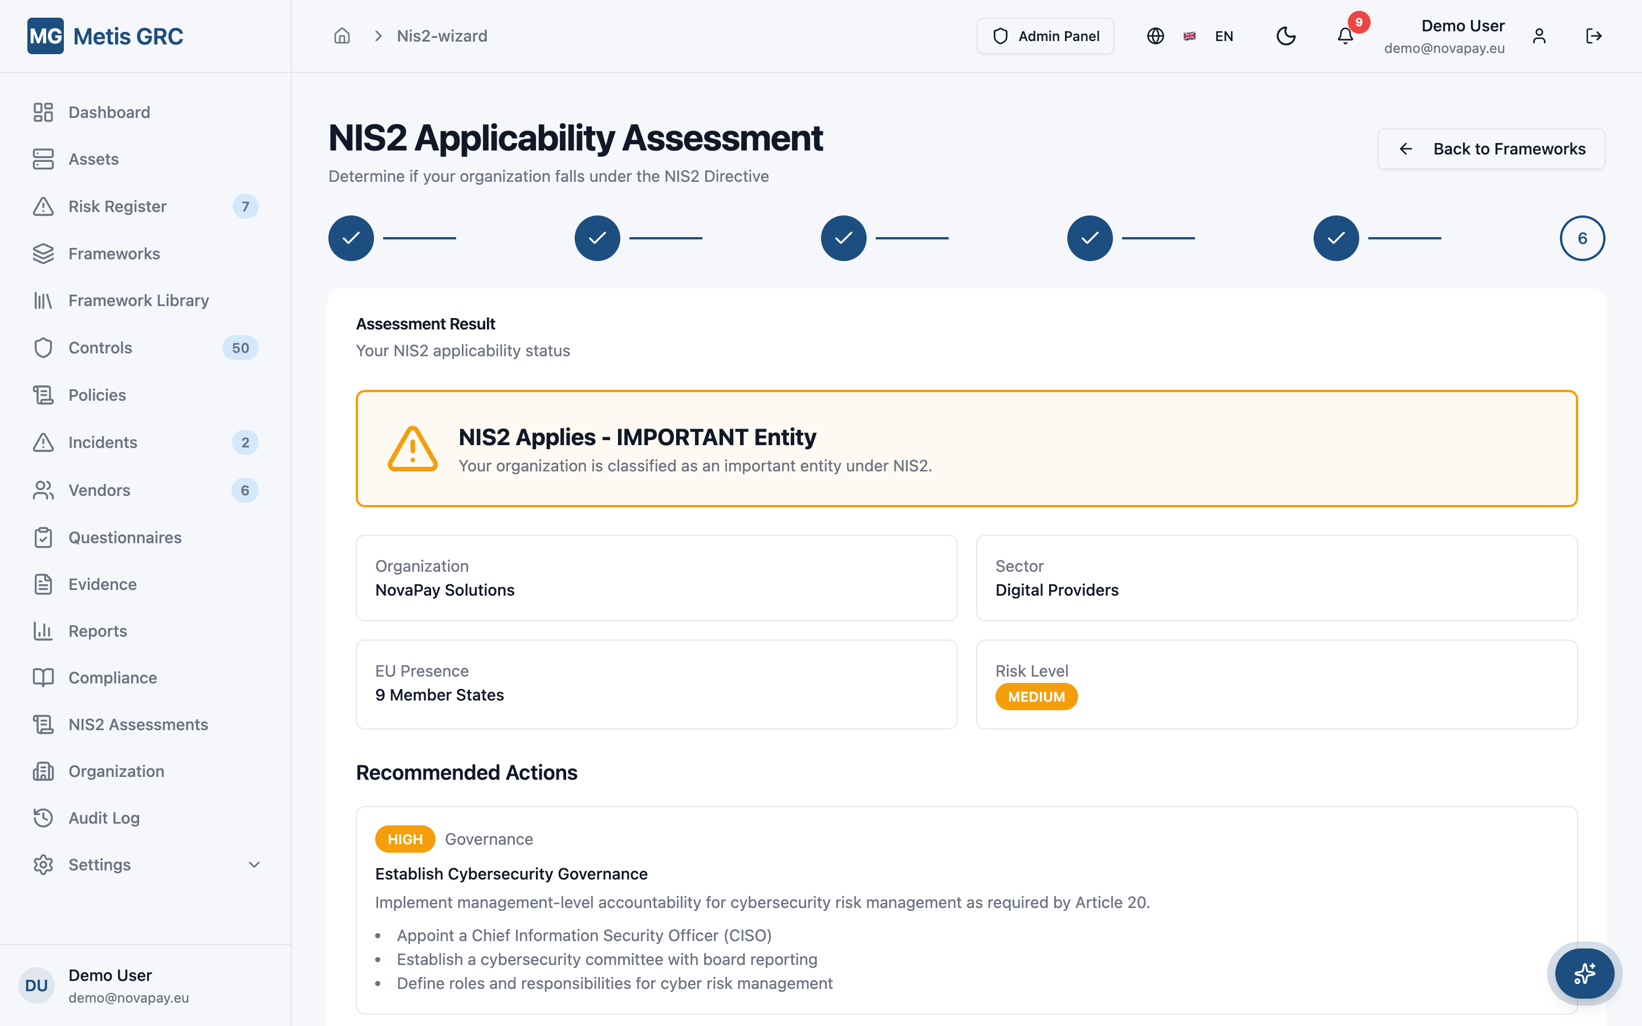The image size is (1642, 1026).
Task: Select Framework Library in the sidebar
Action: point(138,300)
